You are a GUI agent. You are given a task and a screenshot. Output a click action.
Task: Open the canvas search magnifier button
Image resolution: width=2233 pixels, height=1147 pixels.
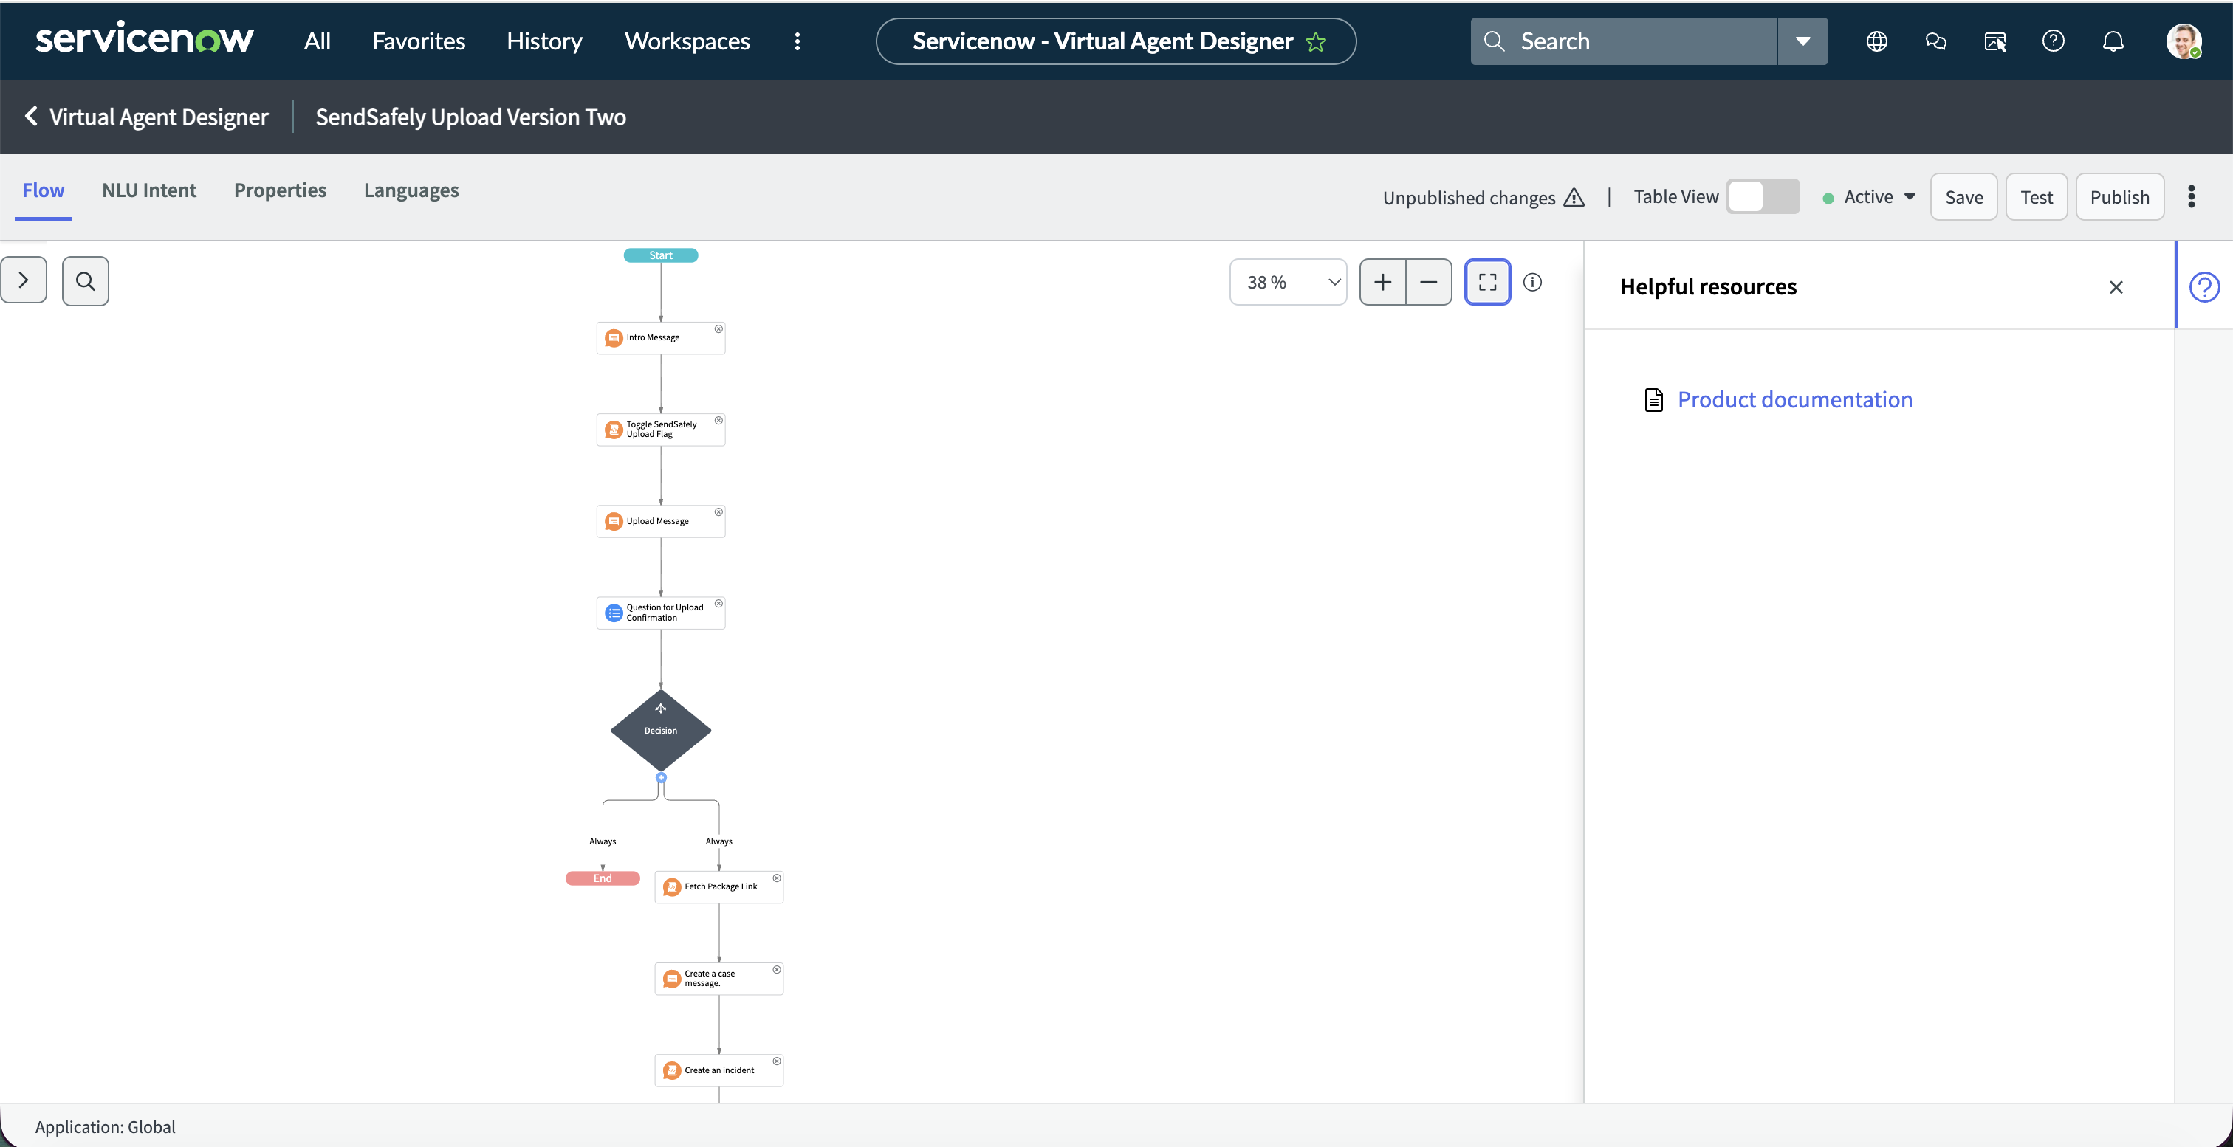point(85,280)
